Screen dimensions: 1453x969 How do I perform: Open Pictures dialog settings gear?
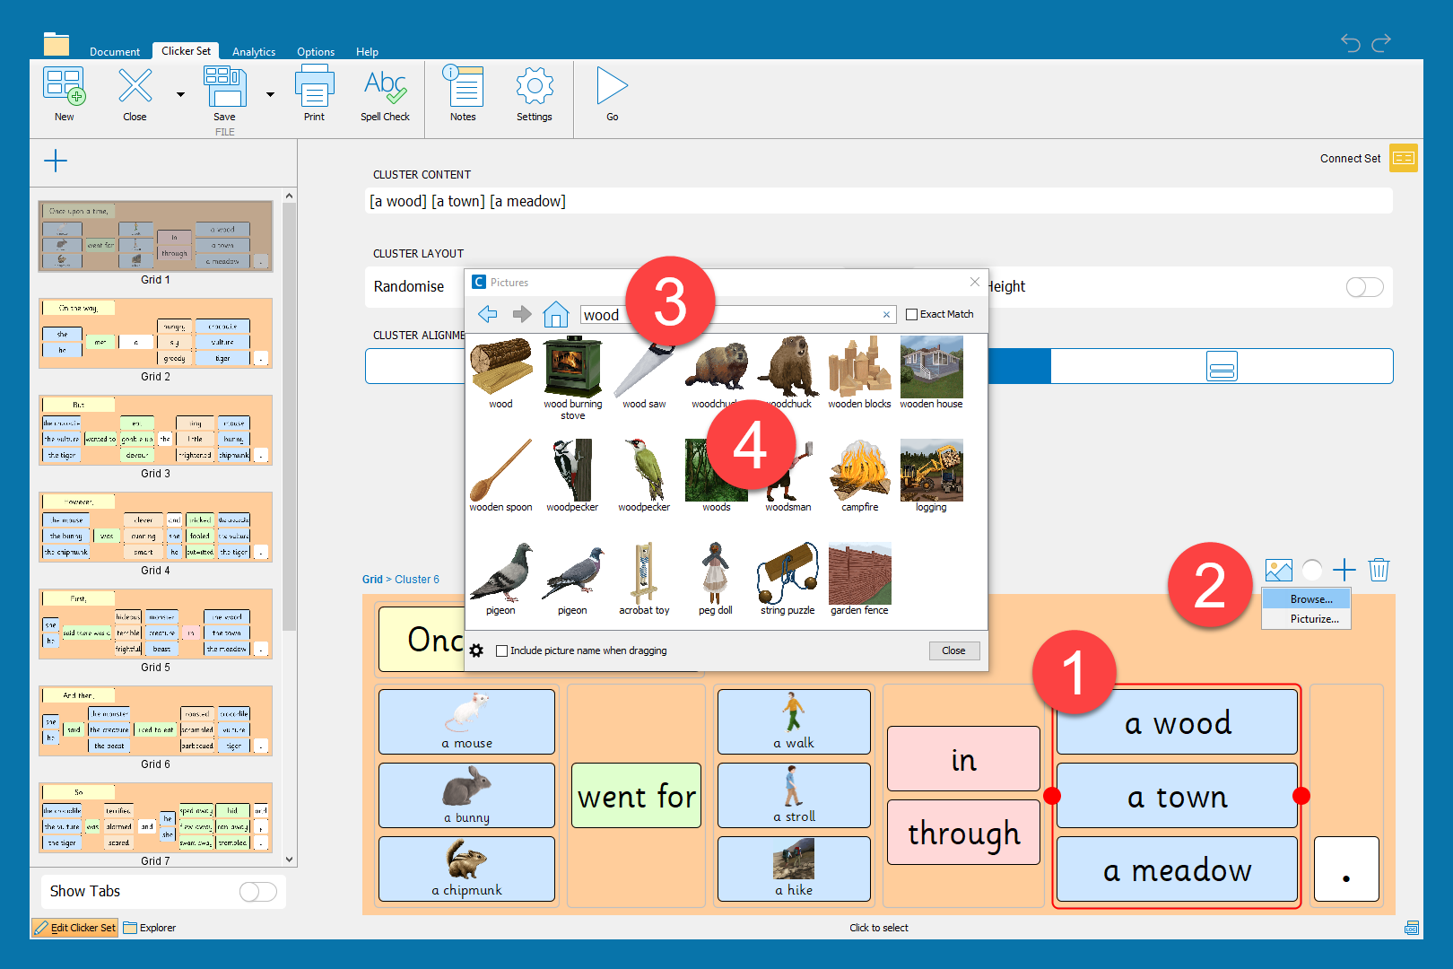pos(477,650)
